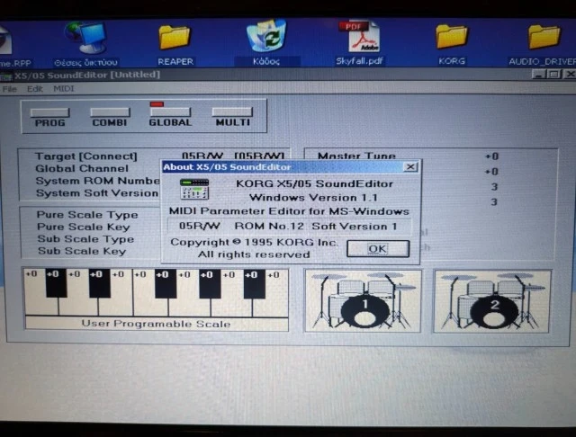Click OK in the About dialog

[x=378, y=249]
